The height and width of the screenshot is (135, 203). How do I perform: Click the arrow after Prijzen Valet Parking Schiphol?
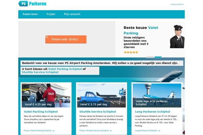click(x=53, y=131)
